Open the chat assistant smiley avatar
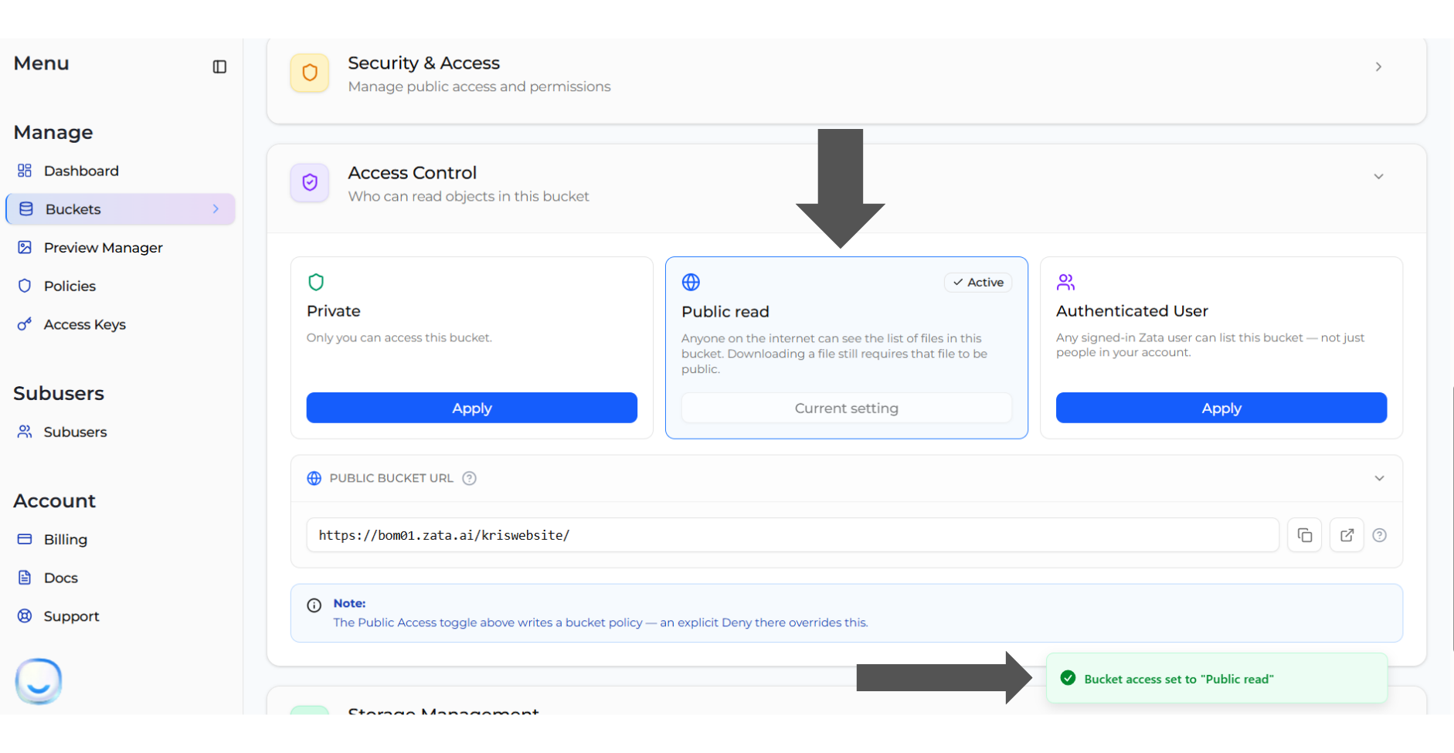The image size is (1454, 753). click(x=39, y=681)
